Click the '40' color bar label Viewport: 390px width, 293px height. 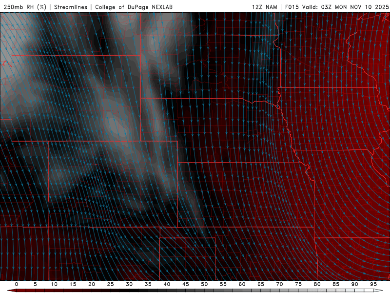click(x=167, y=284)
